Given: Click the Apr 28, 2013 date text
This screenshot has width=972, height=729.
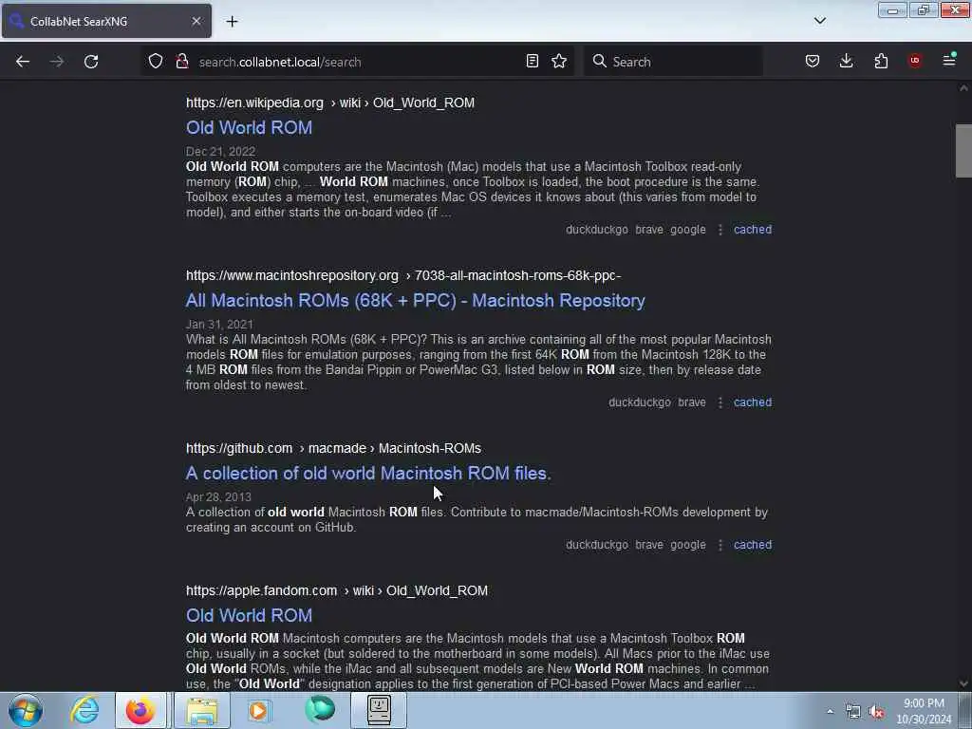Looking at the screenshot, I should (219, 497).
